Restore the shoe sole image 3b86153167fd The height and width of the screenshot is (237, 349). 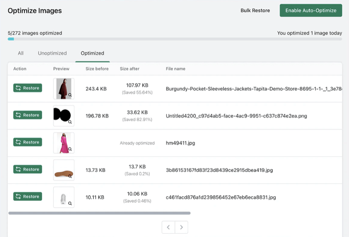(x=27, y=169)
